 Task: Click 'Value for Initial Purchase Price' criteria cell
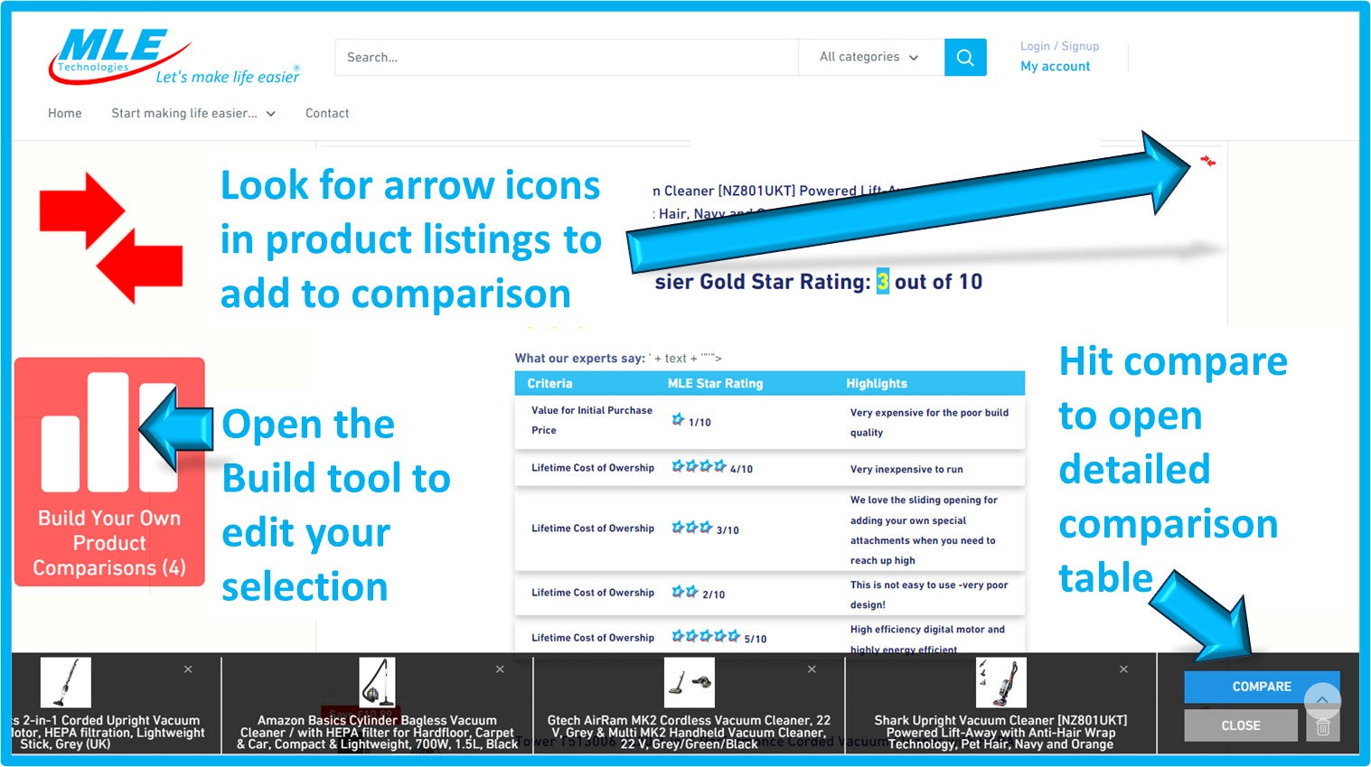592,420
